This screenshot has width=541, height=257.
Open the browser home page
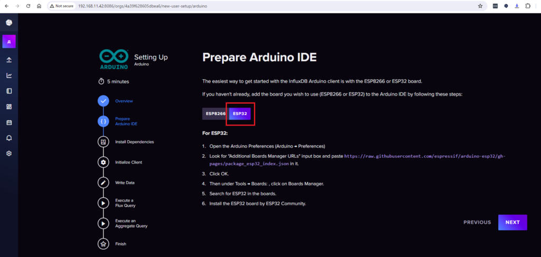point(39,6)
